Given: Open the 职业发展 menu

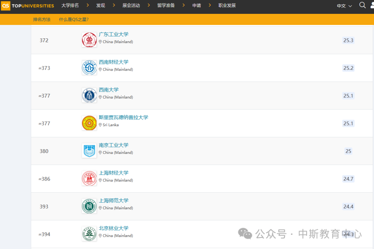Looking at the screenshot, I should point(227,6).
